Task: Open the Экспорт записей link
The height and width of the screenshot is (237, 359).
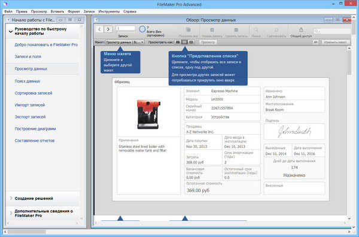Action: [x=31, y=117]
